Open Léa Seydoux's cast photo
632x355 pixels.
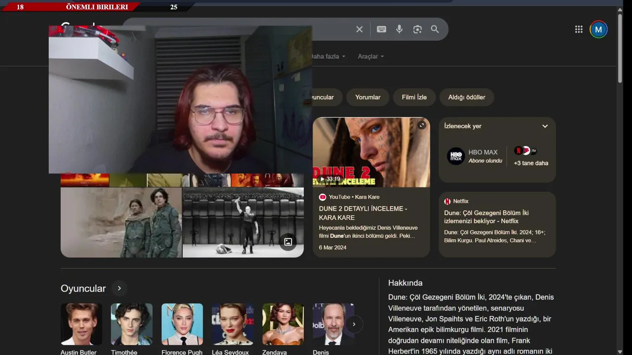tap(233, 324)
